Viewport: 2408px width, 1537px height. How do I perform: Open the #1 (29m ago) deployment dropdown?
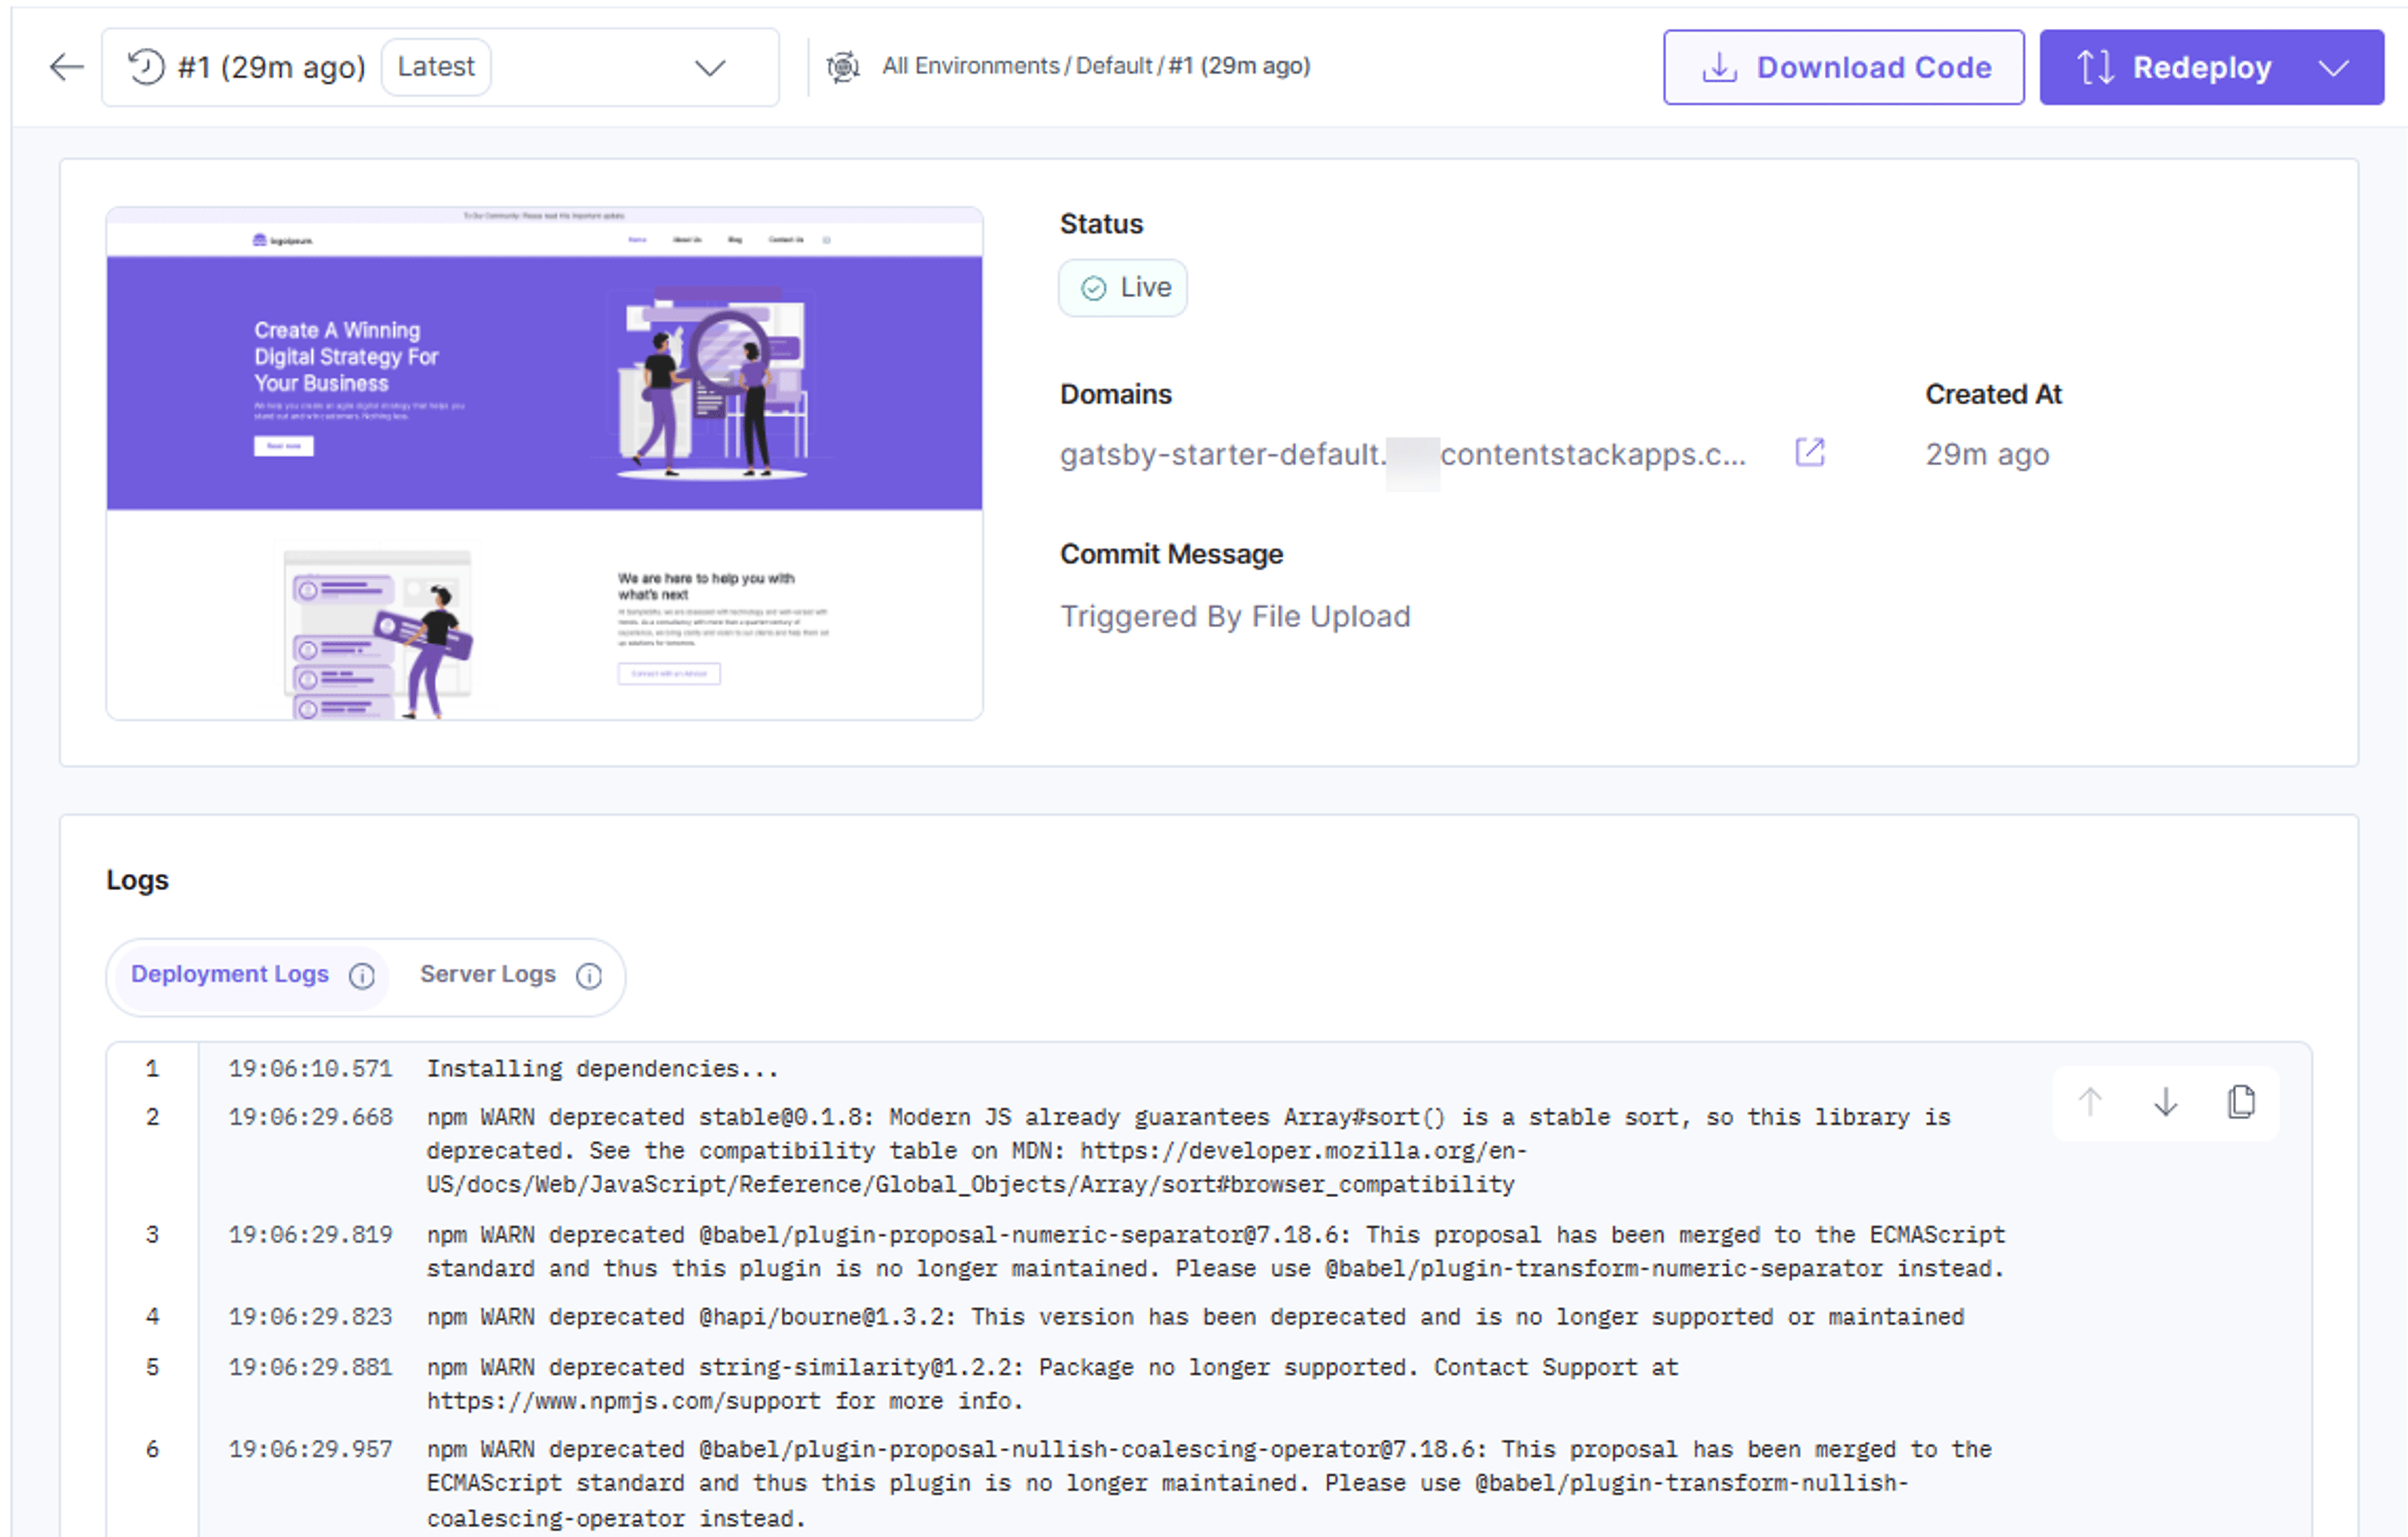point(440,67)
